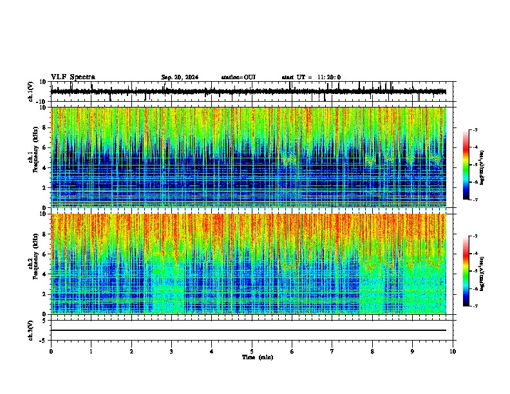The image size is (510, 394).
Task: Click the VLF Spectra title text
Action: click(73, 77)
